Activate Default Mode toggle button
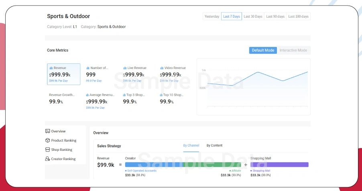The image size is (362, 191). [263, 50]
